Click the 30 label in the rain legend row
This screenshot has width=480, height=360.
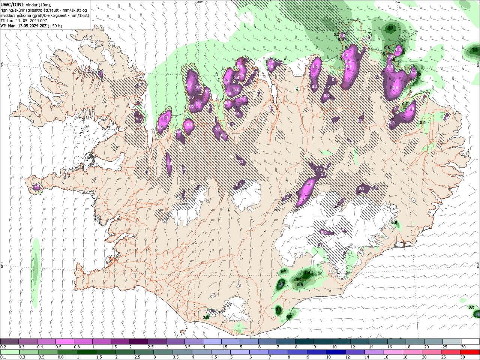[463, 357]
